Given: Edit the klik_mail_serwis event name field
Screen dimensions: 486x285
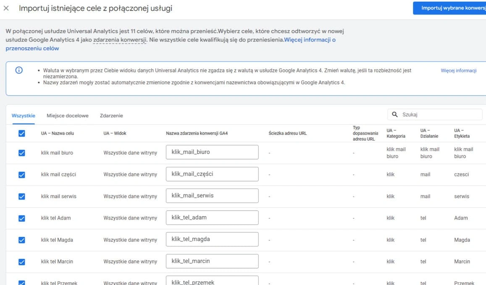Looking at the screenshot, I should tap(212, 196).
